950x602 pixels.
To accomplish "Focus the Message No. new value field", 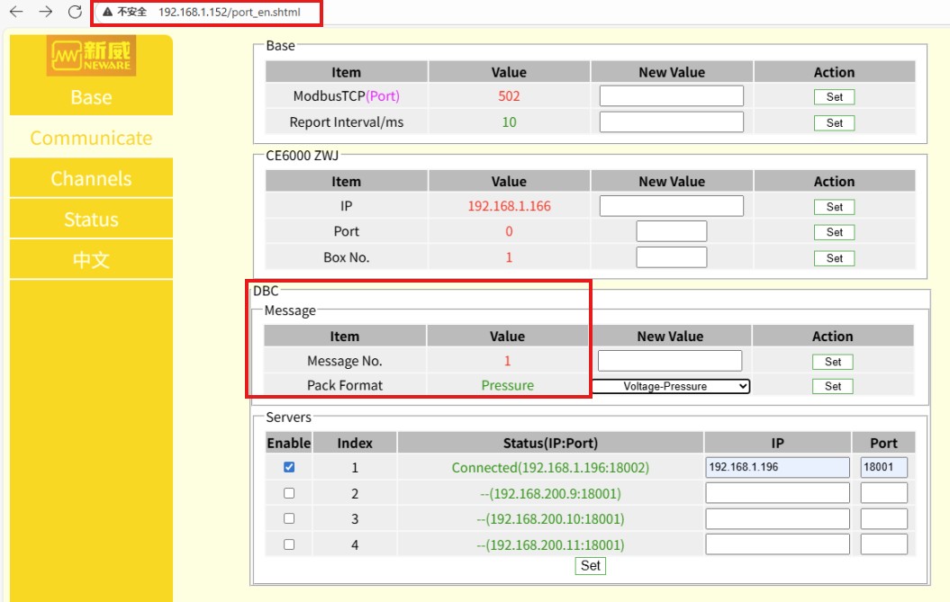I will pos(670,361).
